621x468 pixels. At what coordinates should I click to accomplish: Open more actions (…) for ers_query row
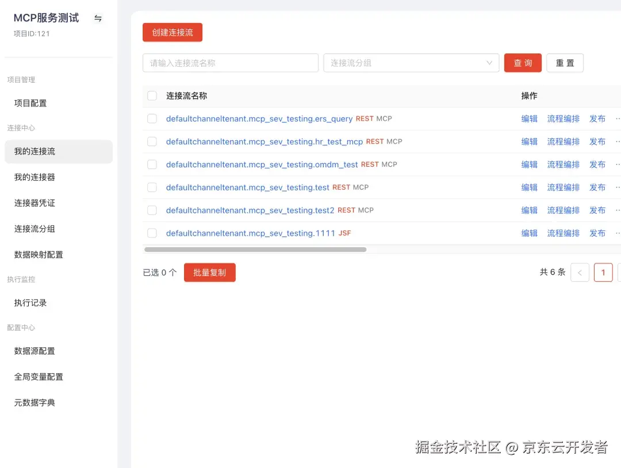618,118
